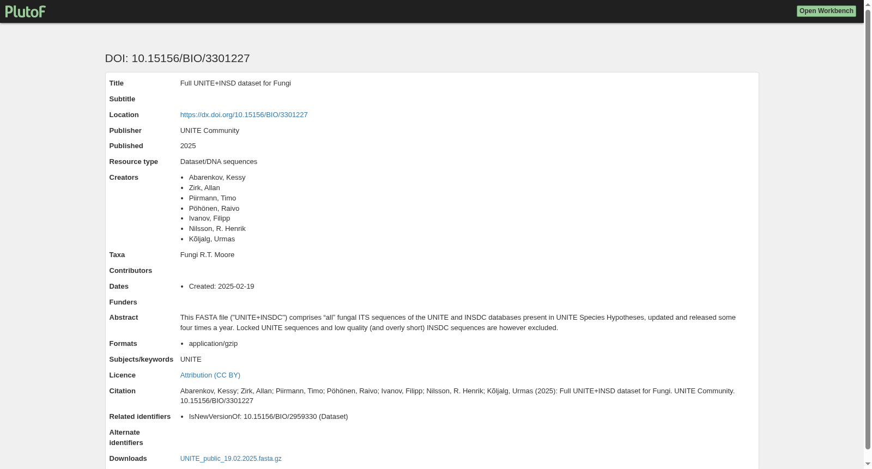Click the 'Alternate identifiers' field label
This screenshot has width=872, height=469.
pyautogui.click(x=126, y=437)
